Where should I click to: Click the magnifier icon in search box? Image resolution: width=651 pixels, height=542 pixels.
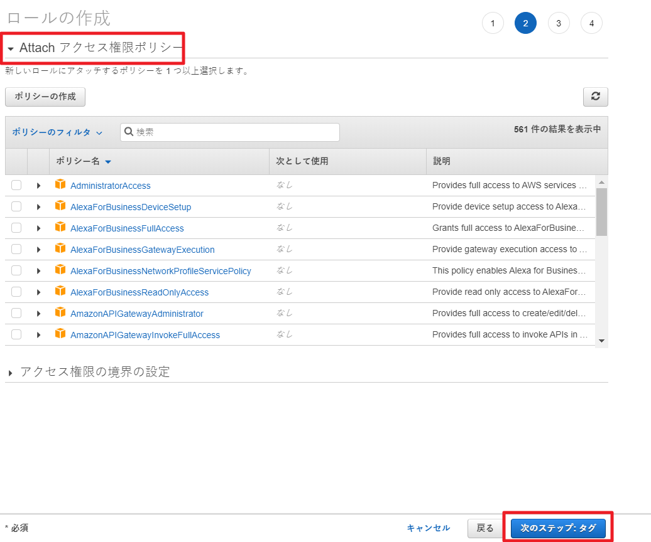tap(129, 132)
